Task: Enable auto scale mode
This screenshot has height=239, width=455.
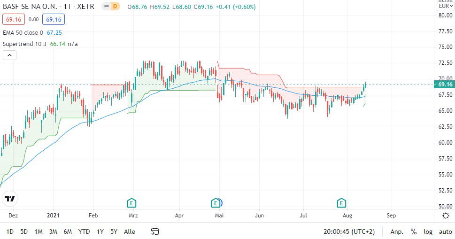Action: tap(445, 231)
